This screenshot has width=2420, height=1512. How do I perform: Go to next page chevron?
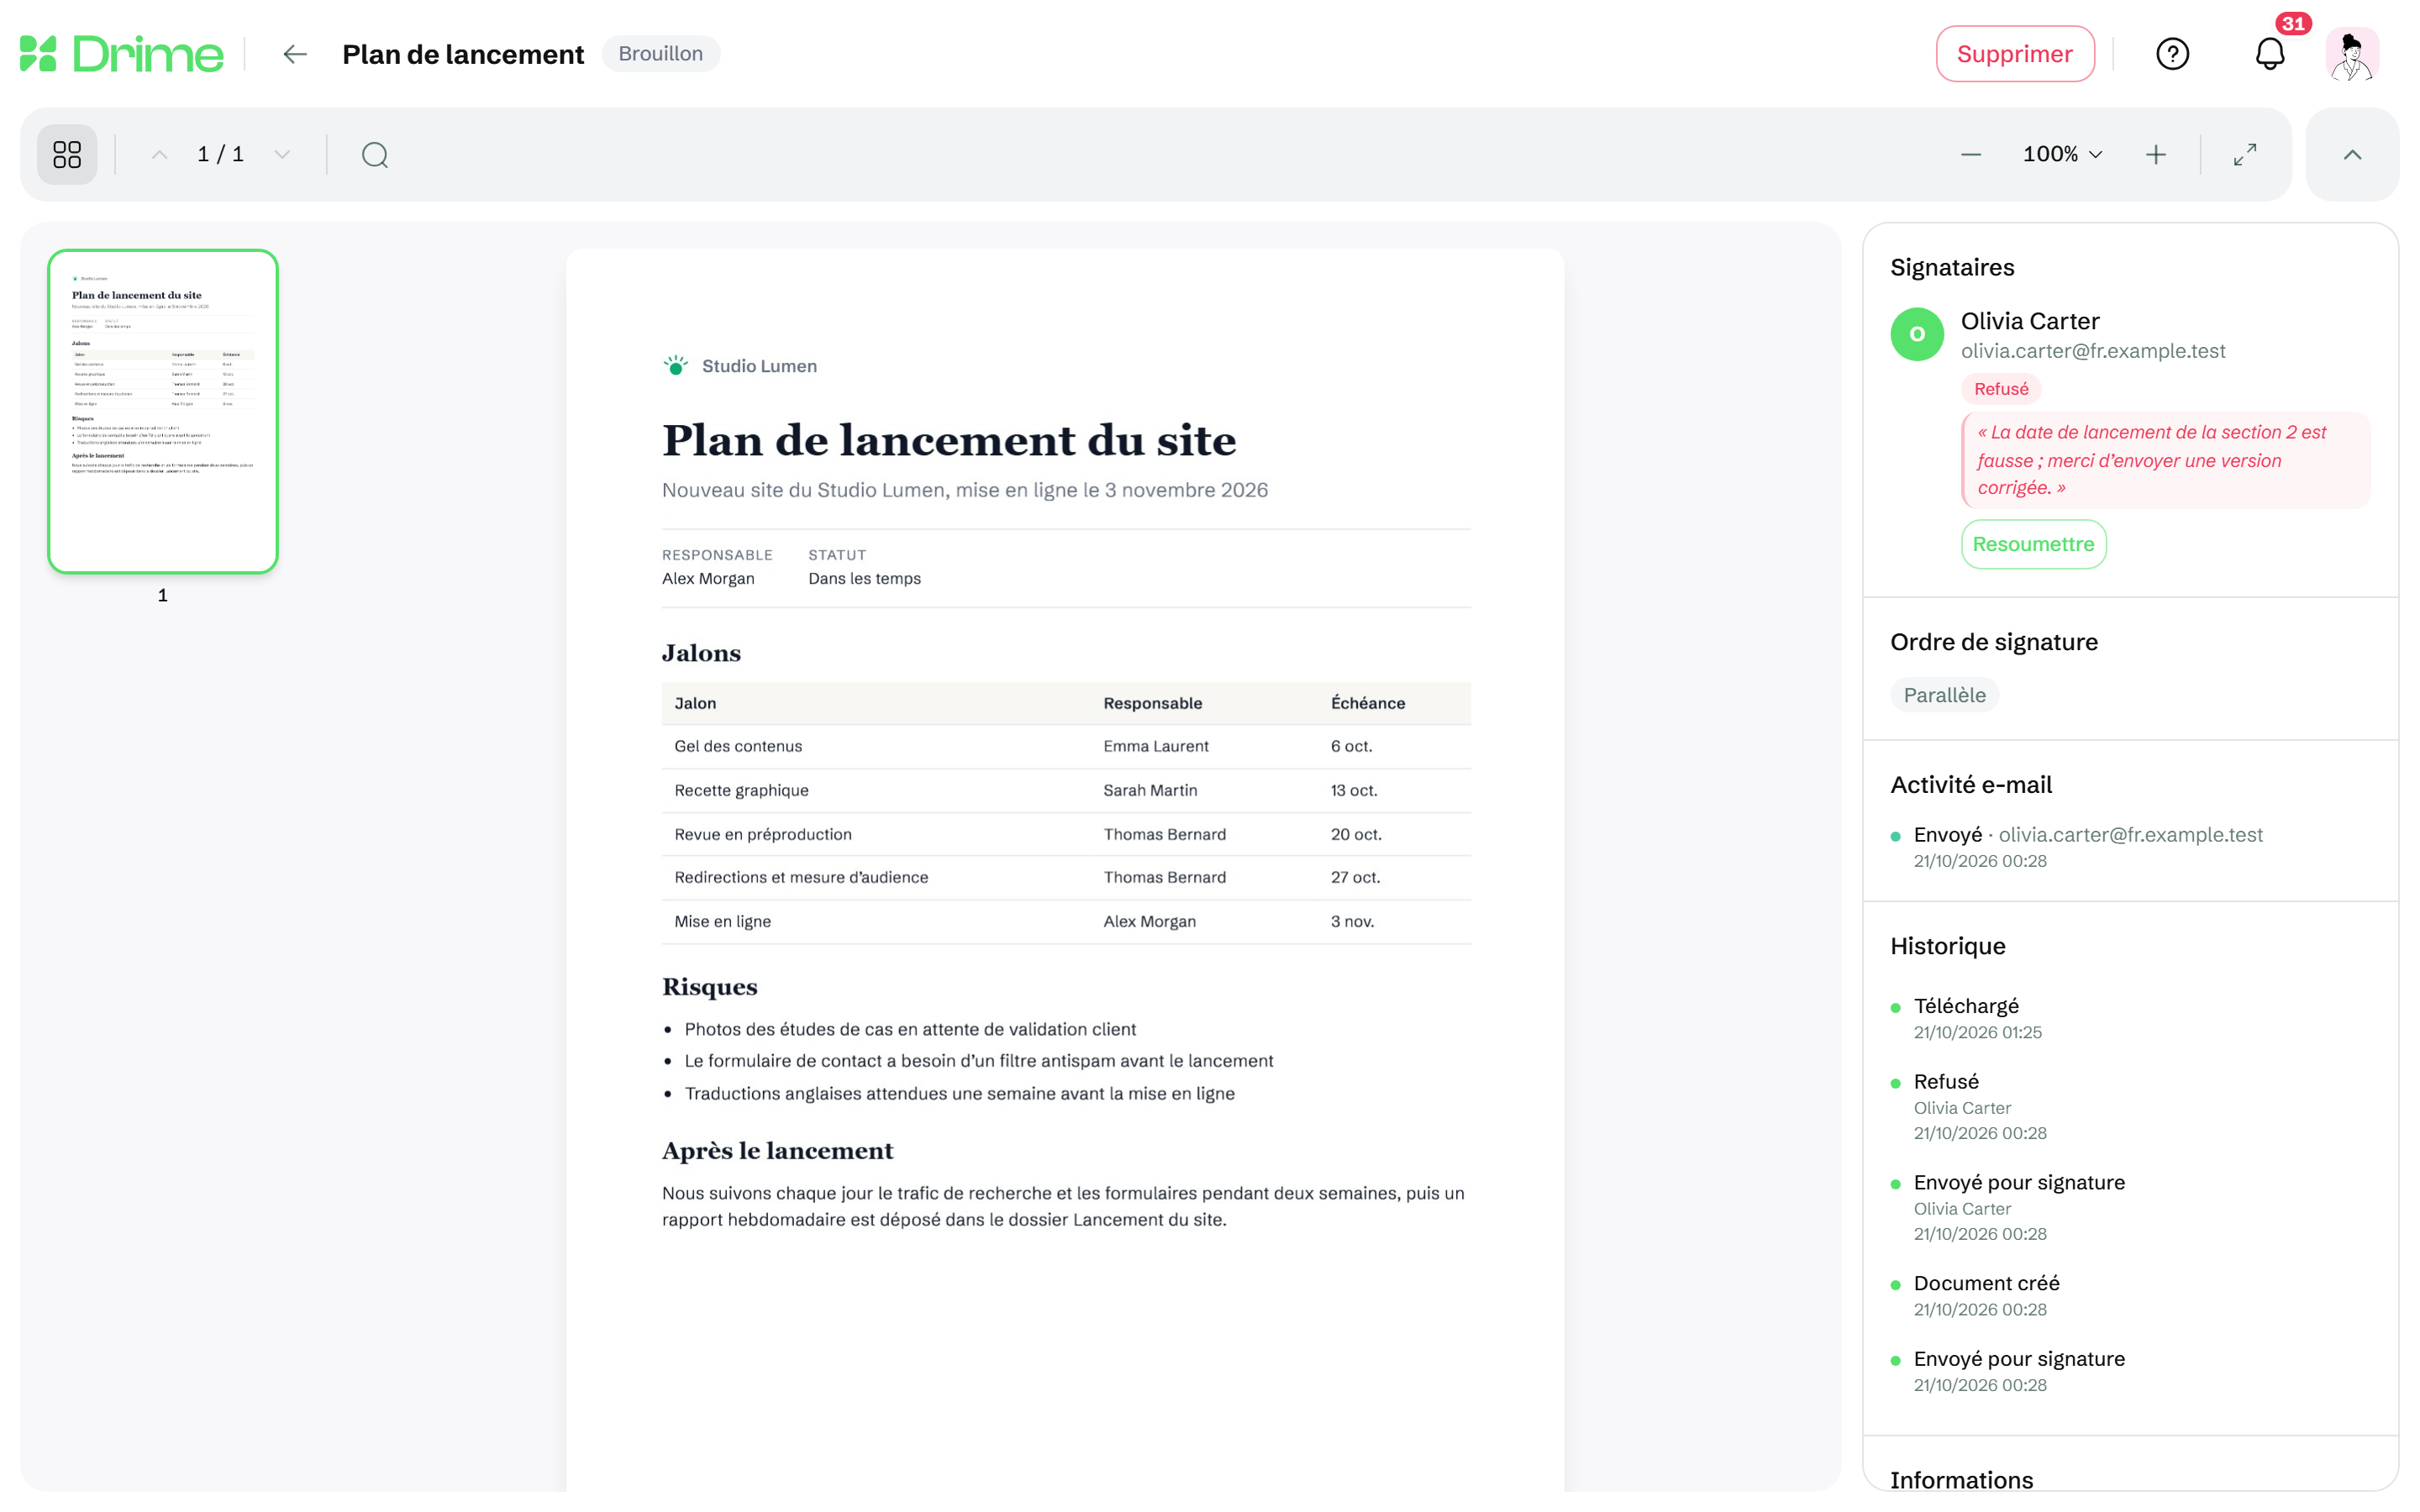coord(282,154)
